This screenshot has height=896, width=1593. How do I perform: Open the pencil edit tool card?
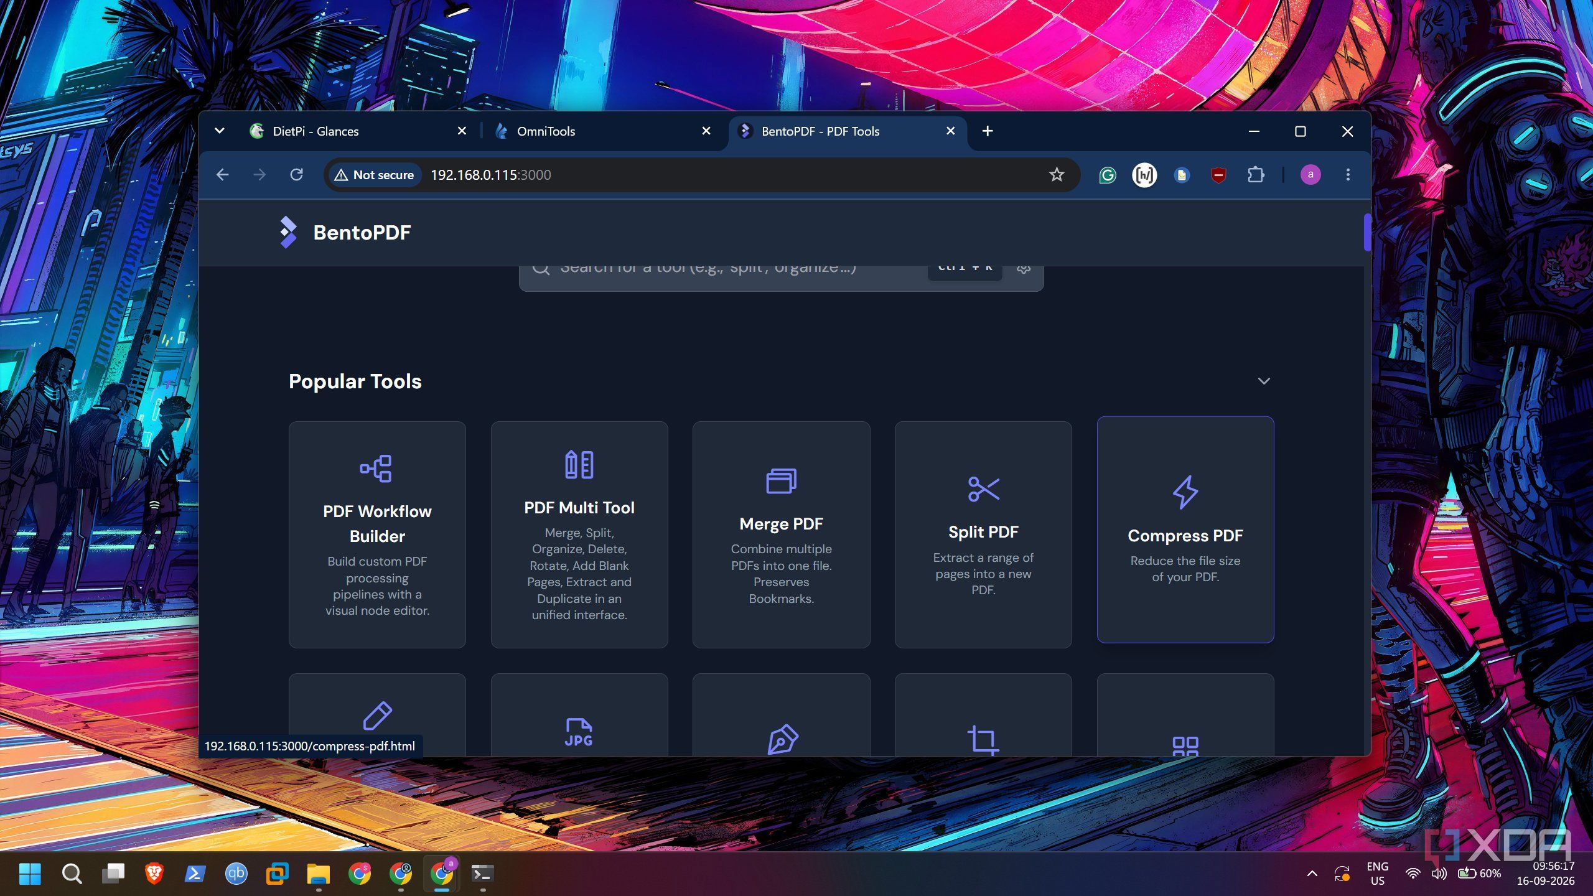click(377, 715)
